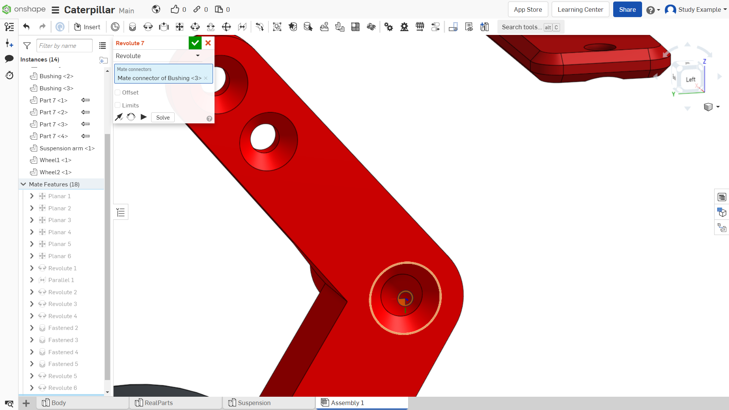Enable the Offset checkbox

[118, 93]
